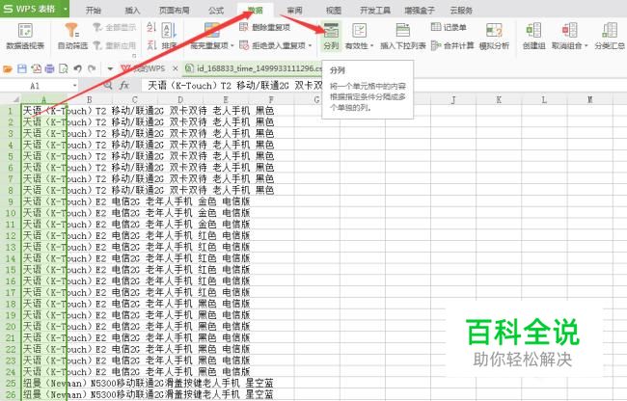Select row 9 header

pos(10,201)
